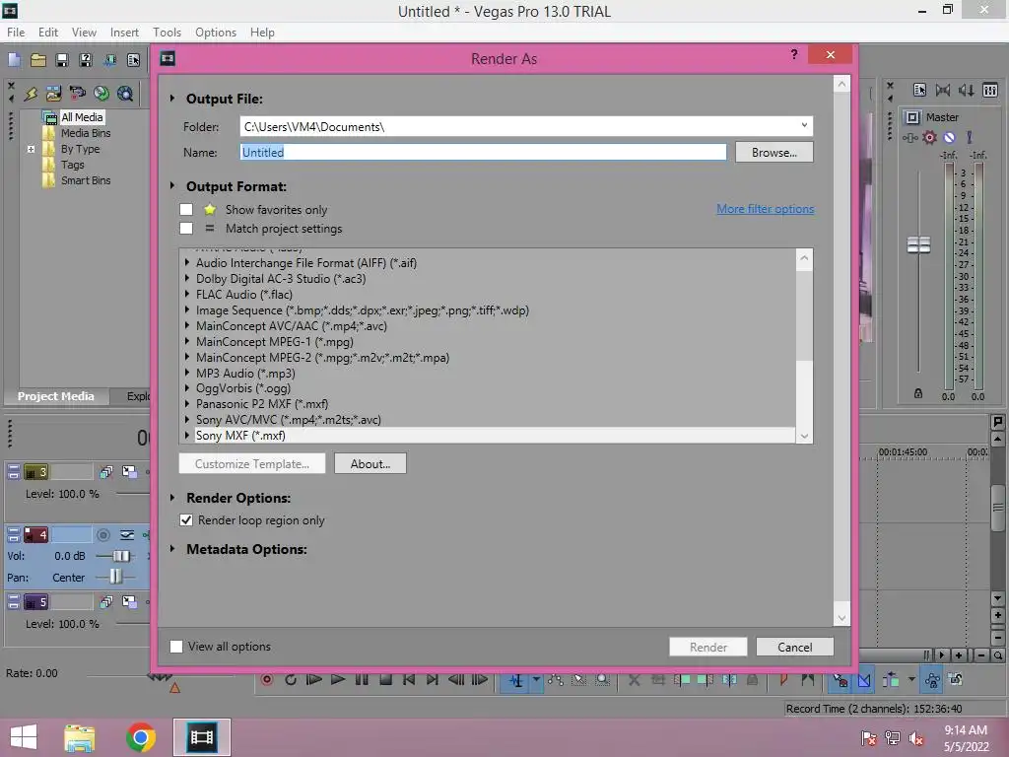Click the mixer Dim Output icon

pyautogui.click(x=966, y=90)
